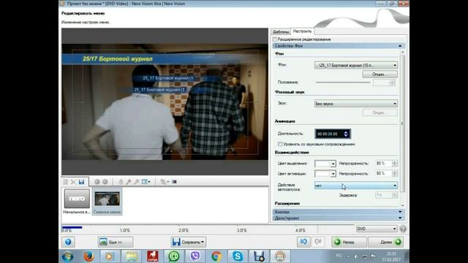Click the Windows Start orb
Viewport: 468px width, 263px height.
pyautogui.click(x=68, y=256)
